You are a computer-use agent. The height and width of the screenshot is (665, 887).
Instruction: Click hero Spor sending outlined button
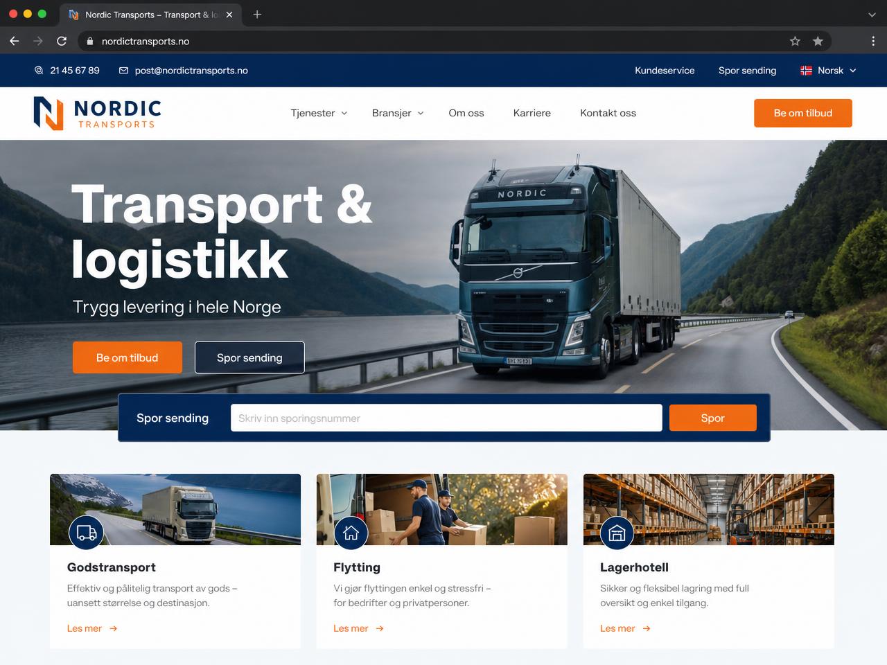tap(249, 357)
